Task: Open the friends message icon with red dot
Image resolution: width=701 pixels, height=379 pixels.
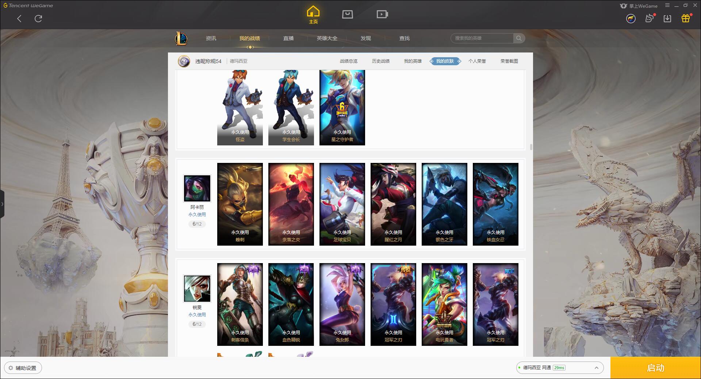Action: pyautogui.click(x=650, y=18)
